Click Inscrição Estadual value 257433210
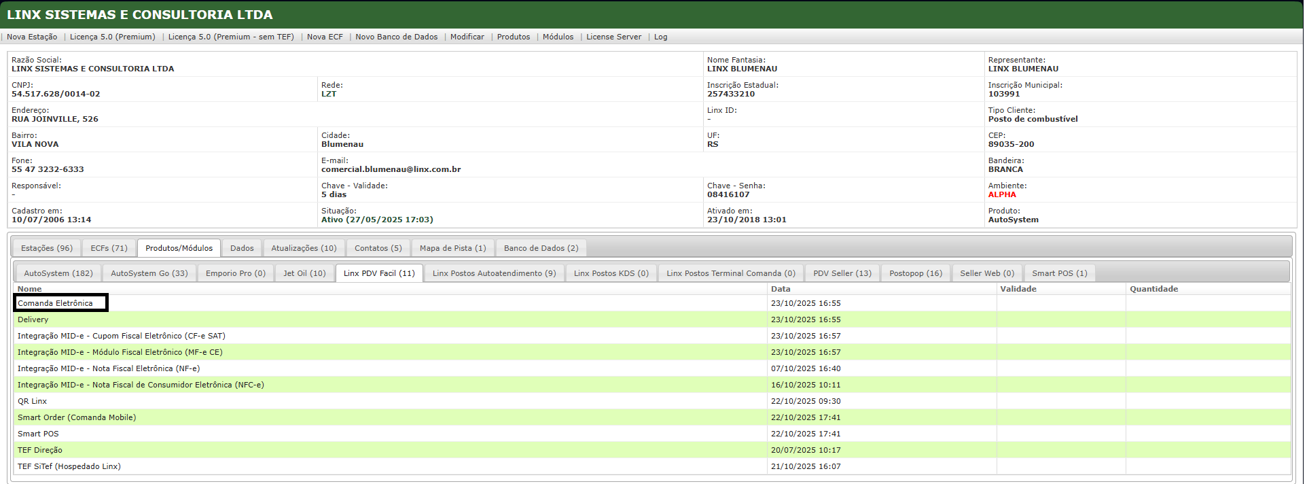This screenshot has height=484, width=1307. pos(731,94)
